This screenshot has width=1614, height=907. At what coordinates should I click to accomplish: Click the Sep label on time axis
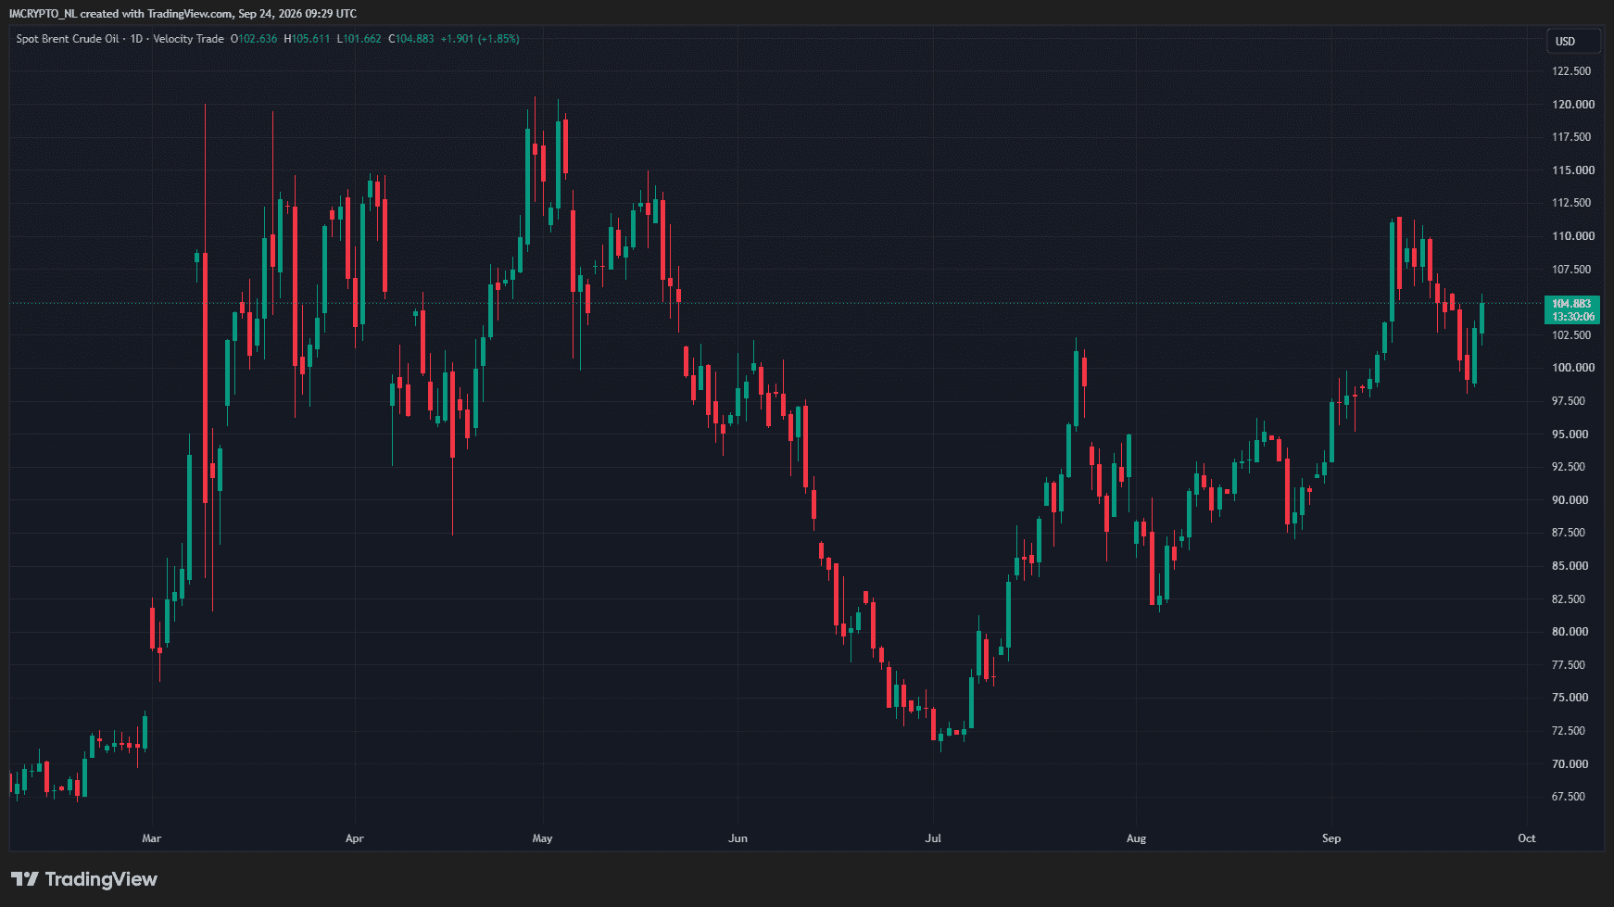click(x=1331, y=838)
